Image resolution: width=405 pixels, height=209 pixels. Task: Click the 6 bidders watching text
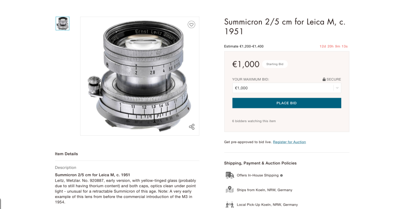coord(254,121)
